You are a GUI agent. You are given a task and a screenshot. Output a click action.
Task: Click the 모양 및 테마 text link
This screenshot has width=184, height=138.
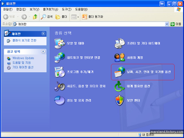[76, 43]
